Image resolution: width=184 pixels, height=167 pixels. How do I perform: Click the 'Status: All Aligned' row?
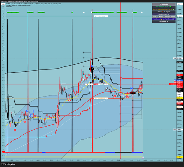[164, 12]
